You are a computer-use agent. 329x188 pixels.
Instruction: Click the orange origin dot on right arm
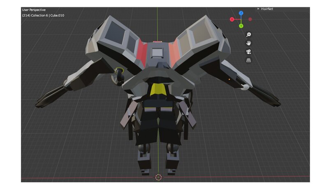coord(229,79)
